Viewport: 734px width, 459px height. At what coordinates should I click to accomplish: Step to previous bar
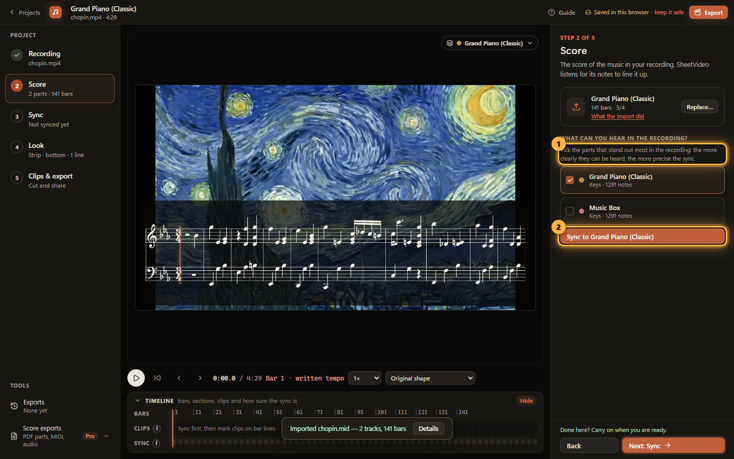coord(179,378)
